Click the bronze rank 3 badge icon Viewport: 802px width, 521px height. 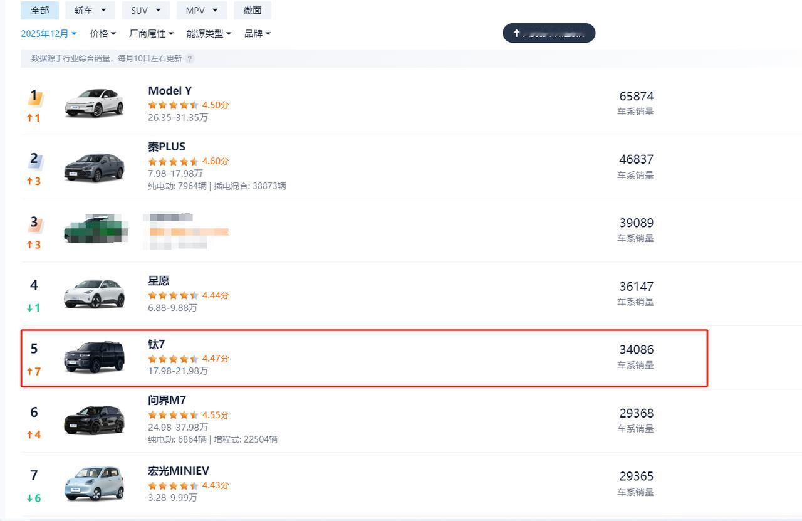click(34, 224)
